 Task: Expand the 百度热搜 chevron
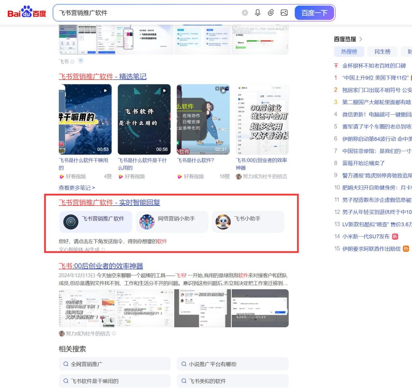361,39
